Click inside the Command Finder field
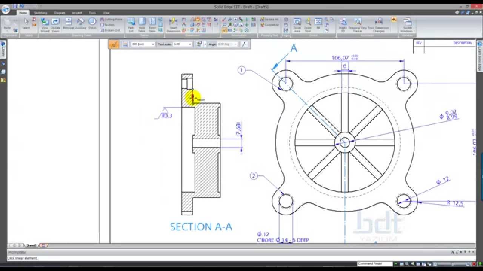483x271 pixels. point(375,264)
